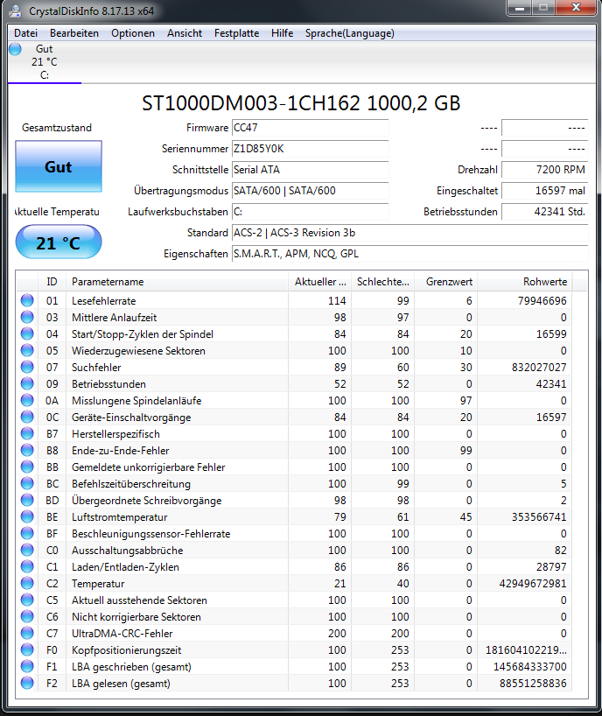Select raw value 145684333700 for LBA geschrieben
Image resolution: width=602 pixels, height=716 pixels.
(530, 667)
